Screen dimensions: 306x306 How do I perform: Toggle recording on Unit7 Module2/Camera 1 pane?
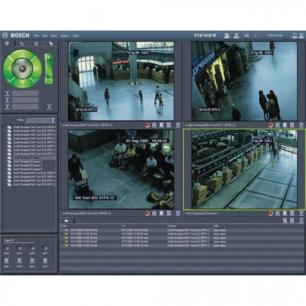point(271,213)
